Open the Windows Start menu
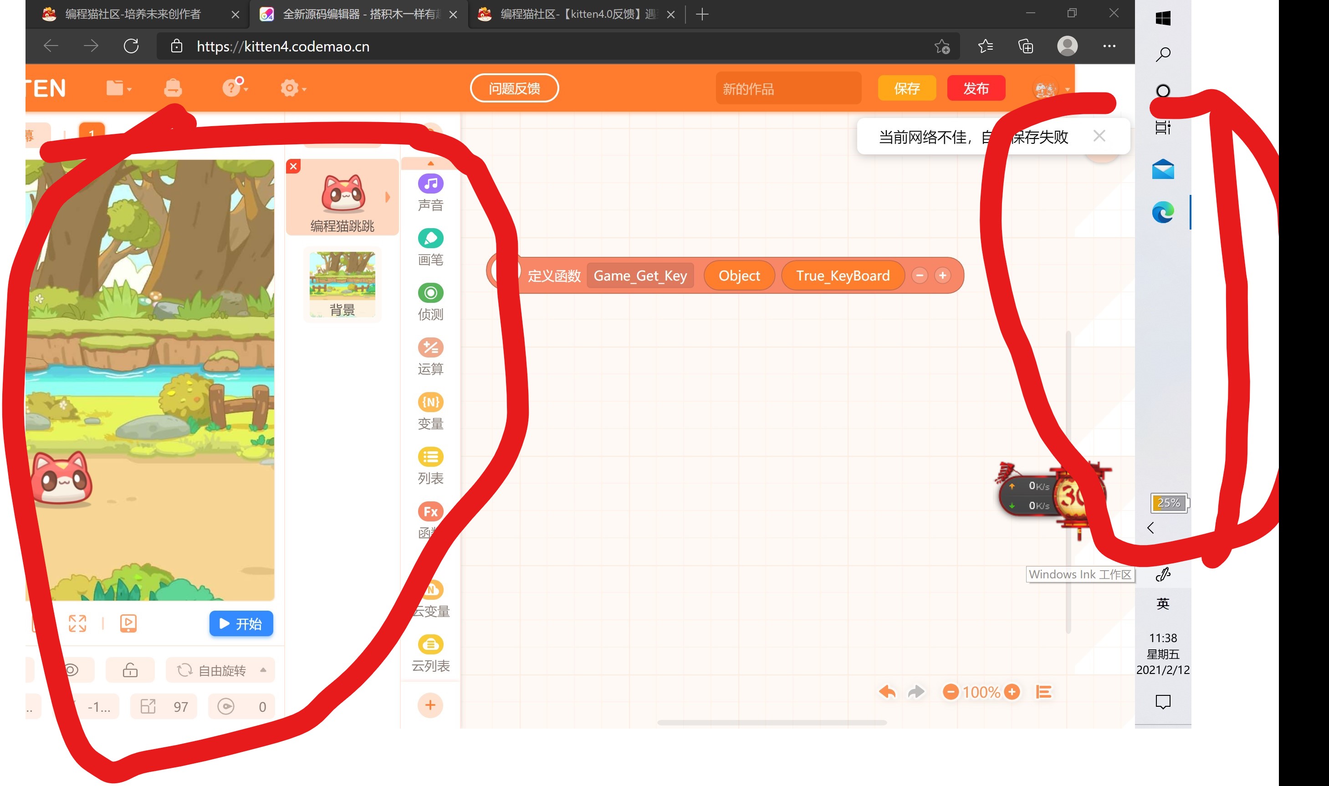 pos(1163,19)
